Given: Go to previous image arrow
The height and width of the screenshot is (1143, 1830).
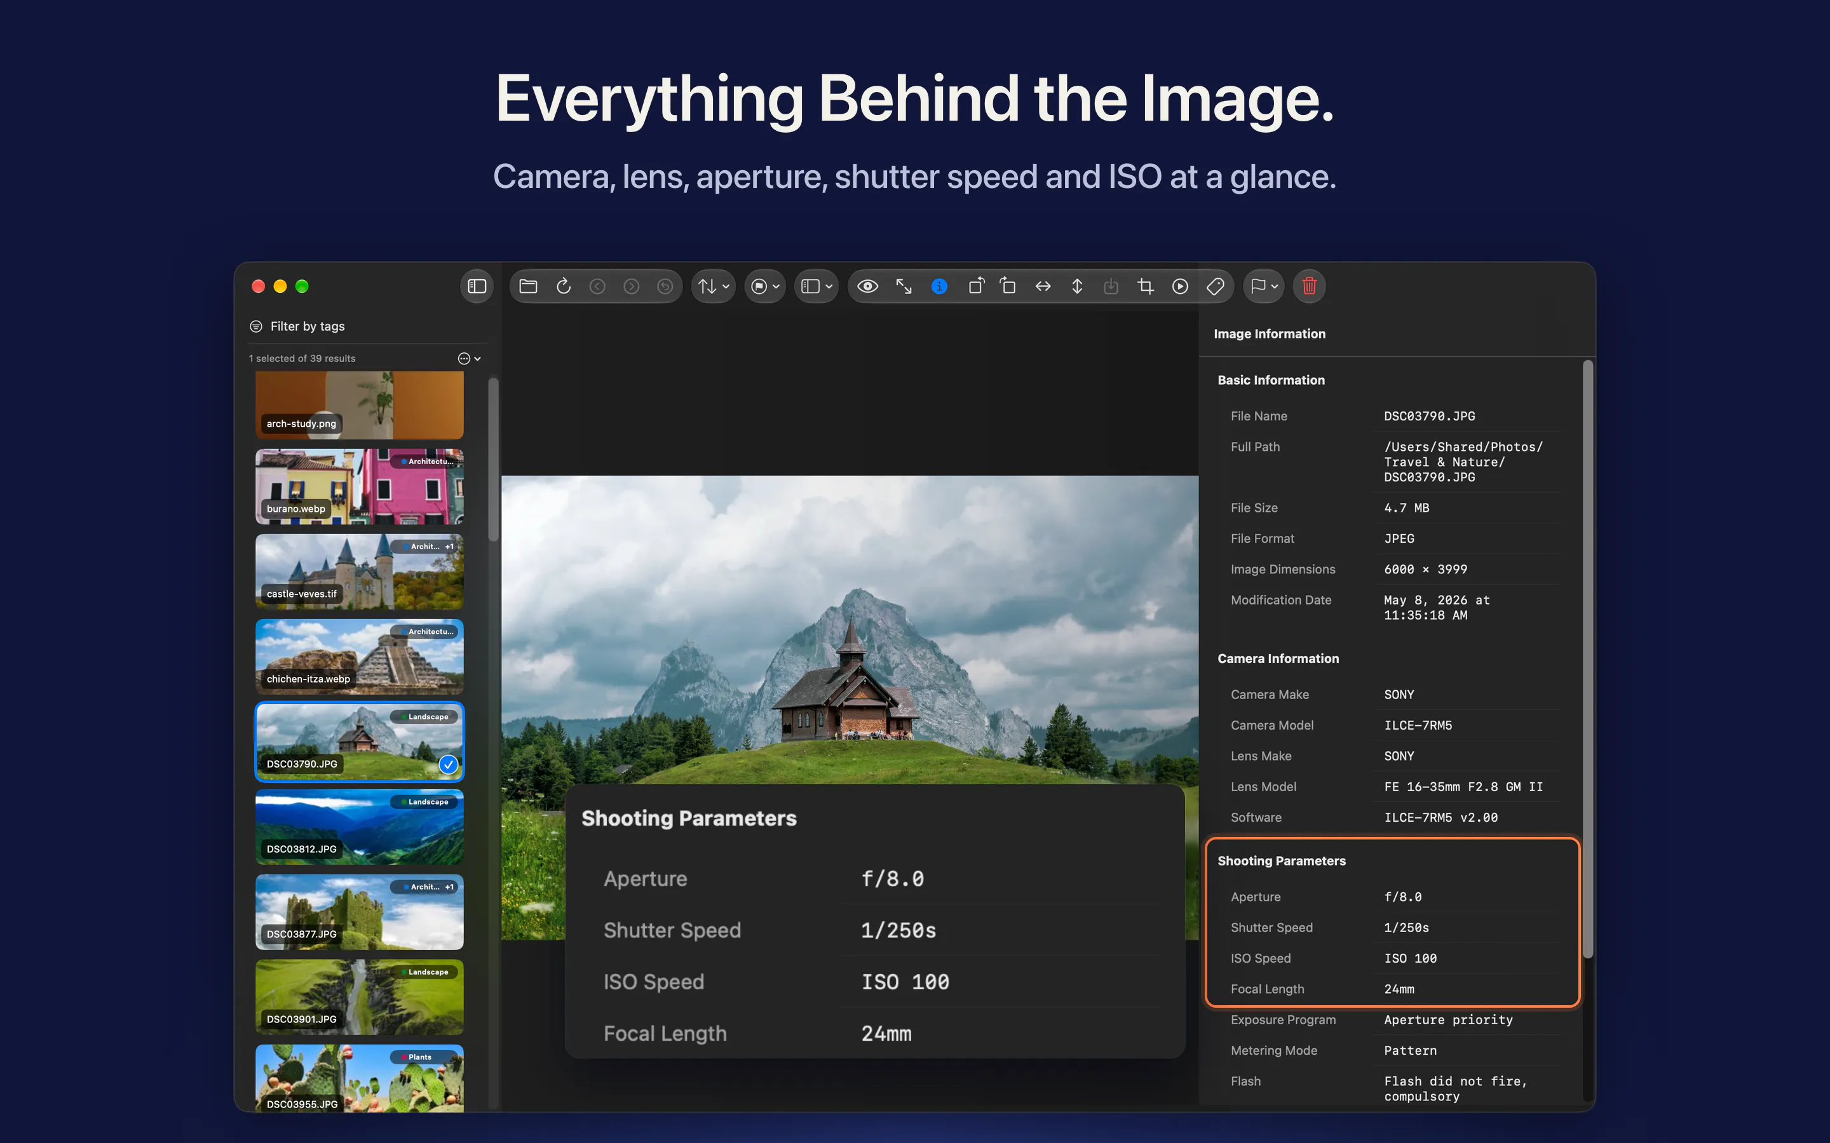Looking at the screenshot, I should pyautogui.click(x=597, y=286).
